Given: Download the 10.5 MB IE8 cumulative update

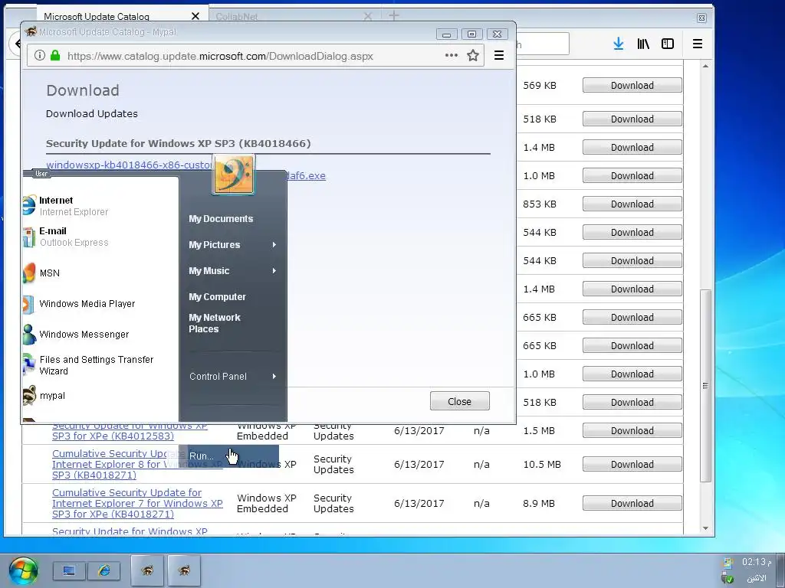Looking at the screenshot, I should pyautogui.click(x=632, y=465).
